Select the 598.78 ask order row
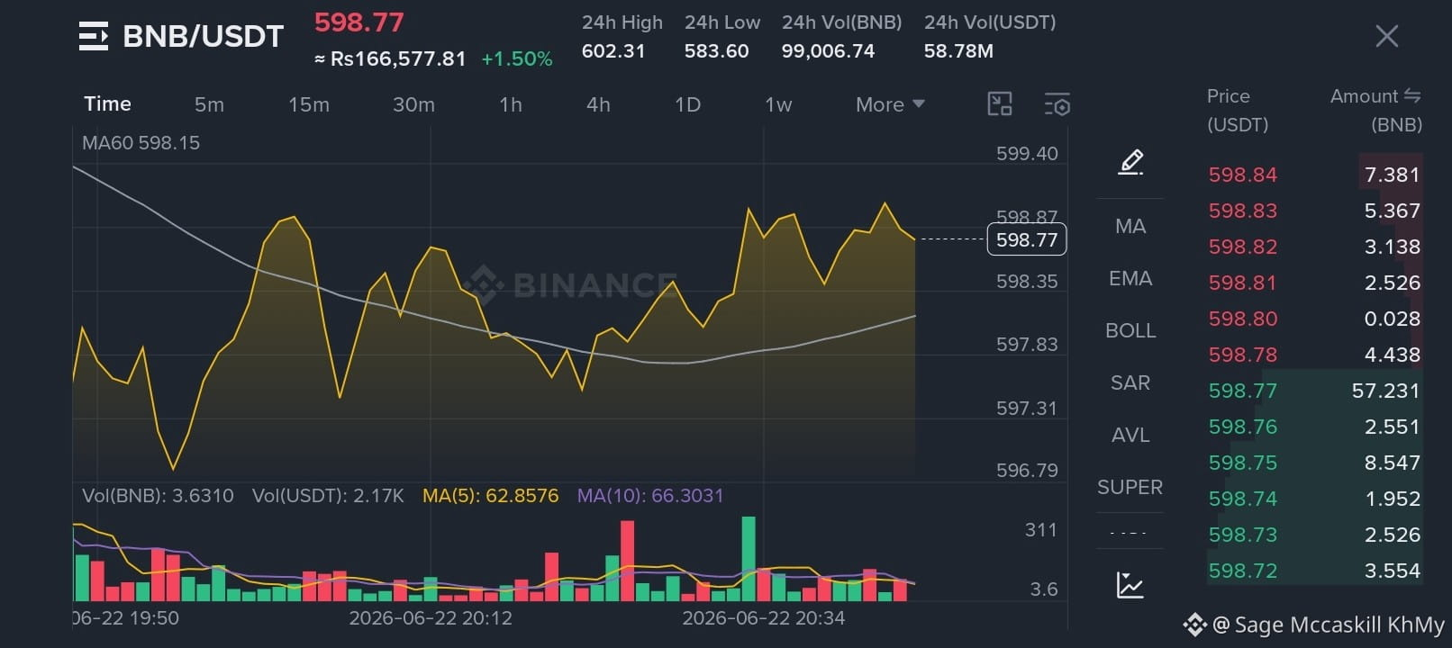Viewport: 1452px width, 648px height. pos(1314,355)
